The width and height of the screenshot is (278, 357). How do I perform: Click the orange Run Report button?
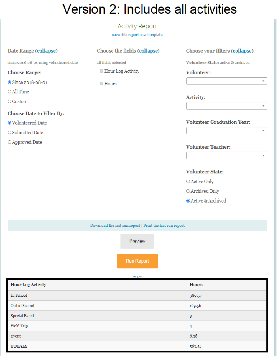pyautogui.click(x=137, y=261)
